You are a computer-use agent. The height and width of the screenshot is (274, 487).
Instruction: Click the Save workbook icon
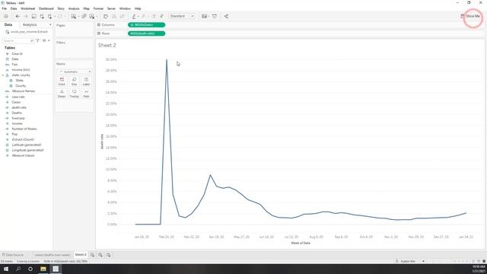[x=33, y=16]
